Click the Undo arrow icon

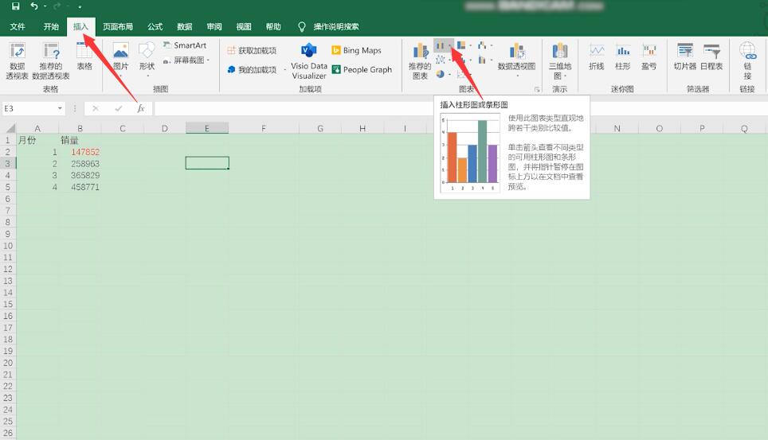[x=33, y=6]
